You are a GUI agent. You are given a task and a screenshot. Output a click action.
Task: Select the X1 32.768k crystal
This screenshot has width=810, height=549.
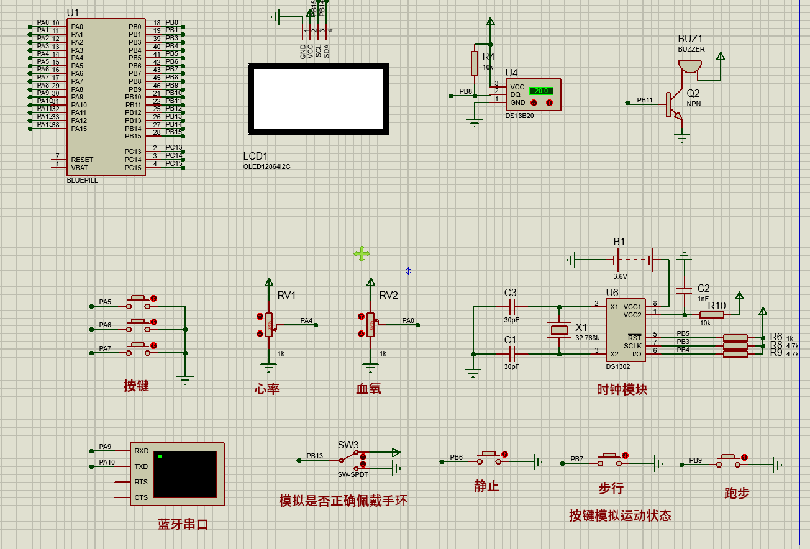tap(560, 331)
